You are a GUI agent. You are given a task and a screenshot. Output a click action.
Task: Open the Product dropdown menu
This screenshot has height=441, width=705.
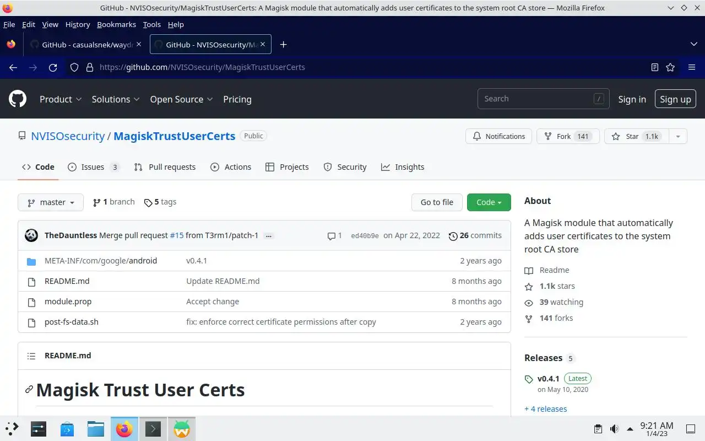click(61, 99)
